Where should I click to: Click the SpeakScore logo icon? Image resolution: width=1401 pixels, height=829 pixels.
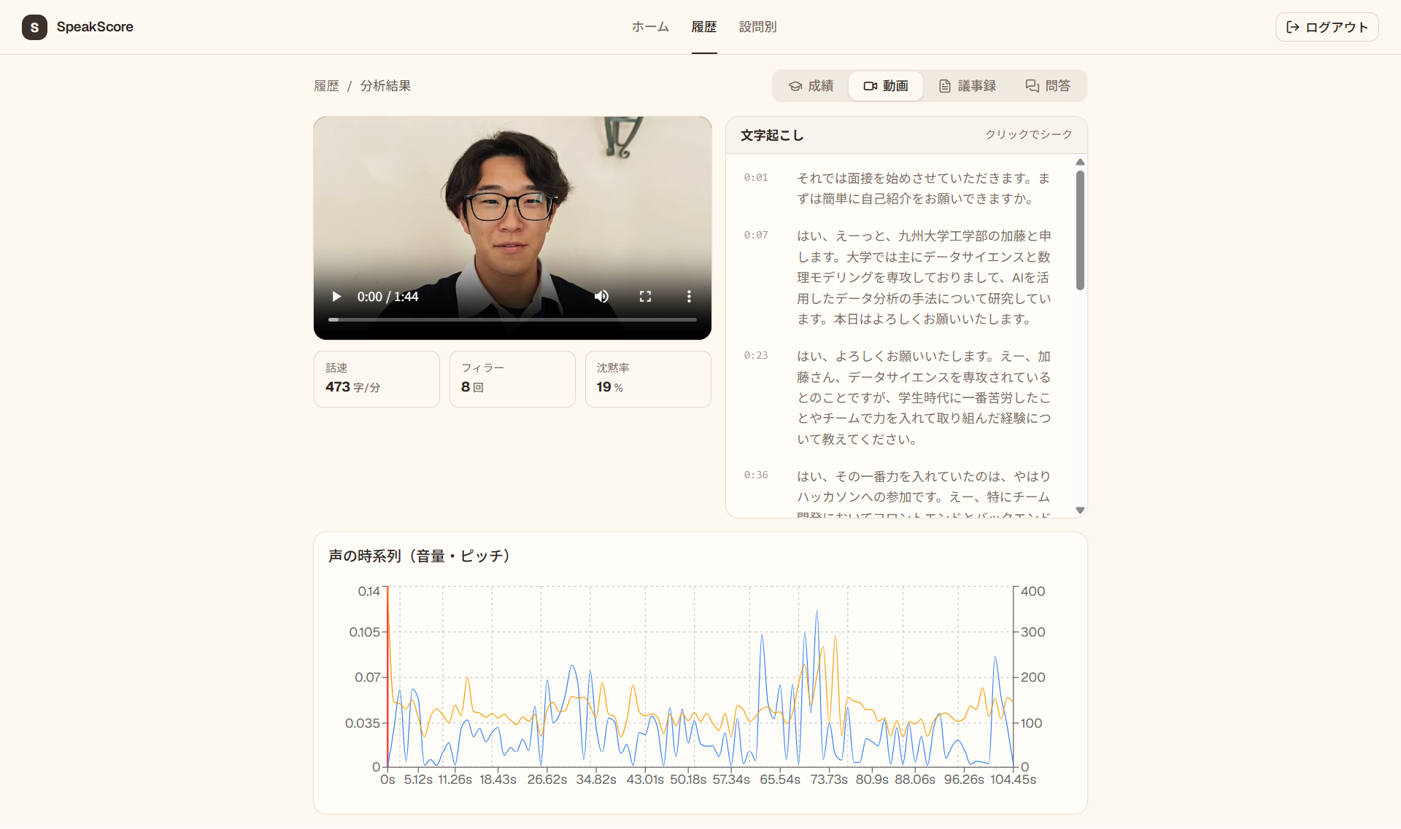coord(34,27)
